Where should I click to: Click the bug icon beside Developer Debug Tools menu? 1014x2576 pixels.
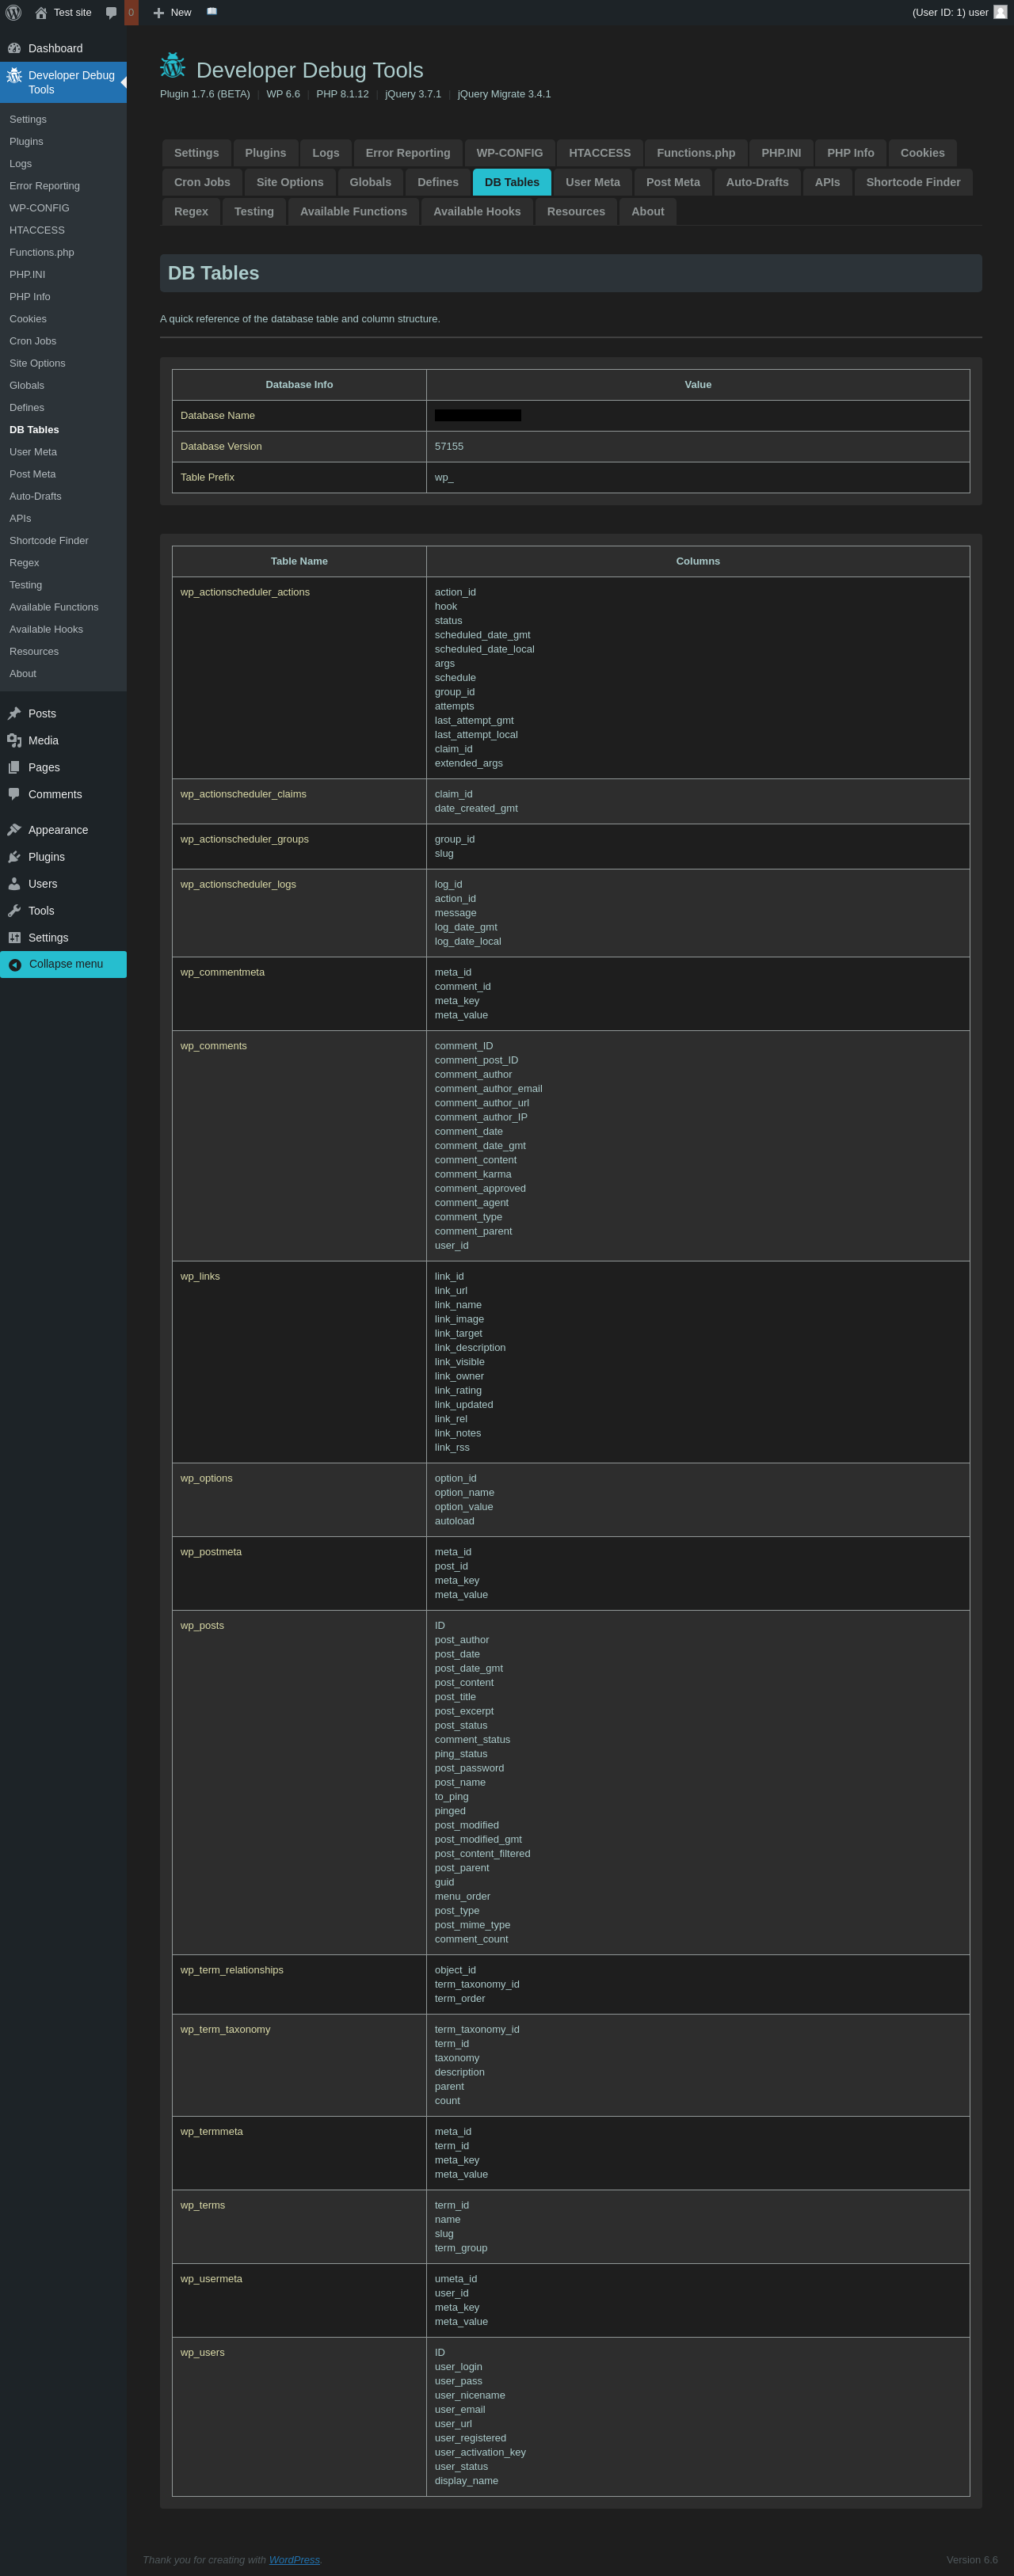14,75
